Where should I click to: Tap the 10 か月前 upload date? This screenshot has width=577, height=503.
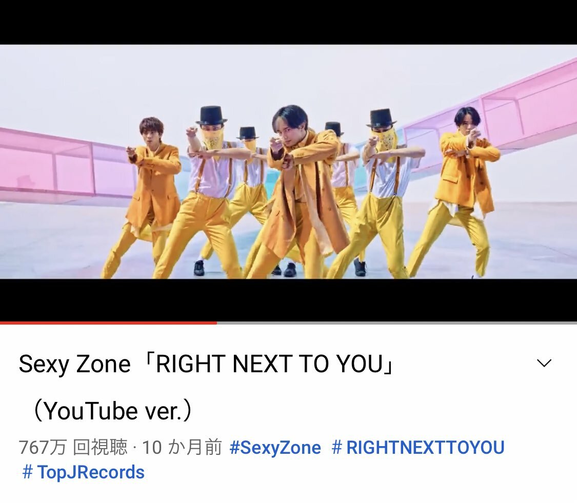(x=182, y=448)
